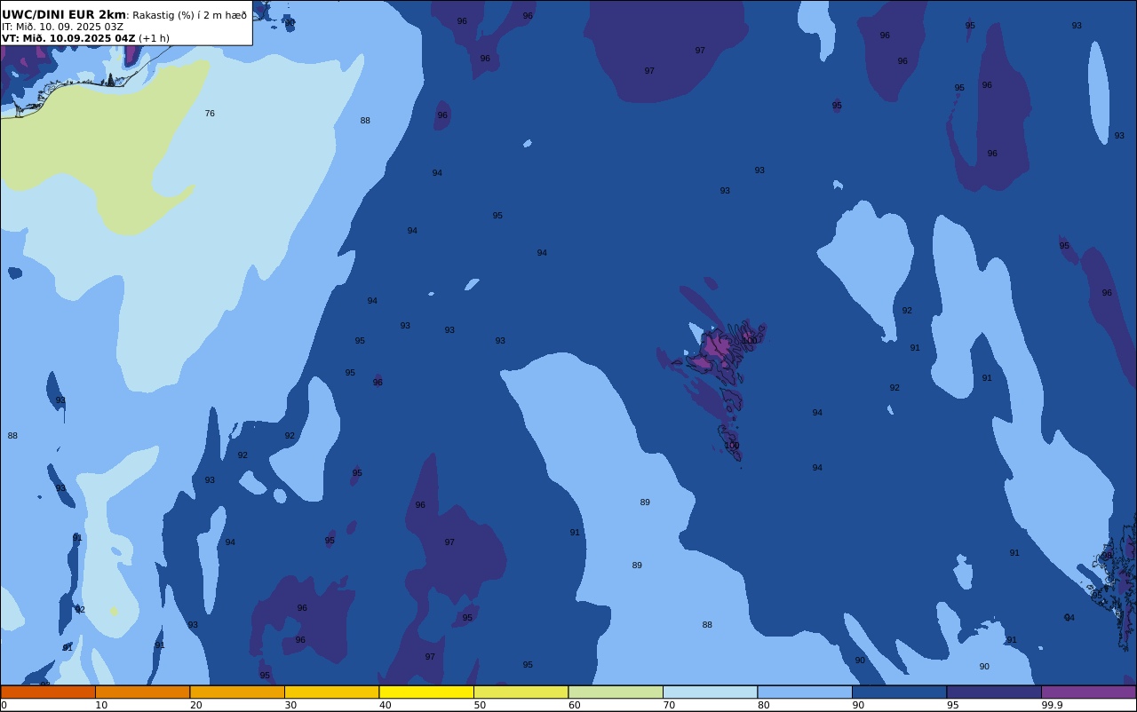Click the 'VT: Mið. 10.09.2025 04Z' valid-time line
Image resolution: width=1137 pixels, height=712 pixels.
pyautogui.click(x=68, y=38)
